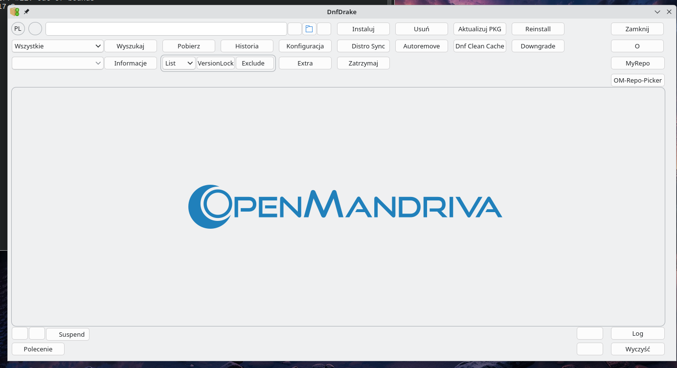Click Aktualizuj PKG button

[x=480, y=29]
